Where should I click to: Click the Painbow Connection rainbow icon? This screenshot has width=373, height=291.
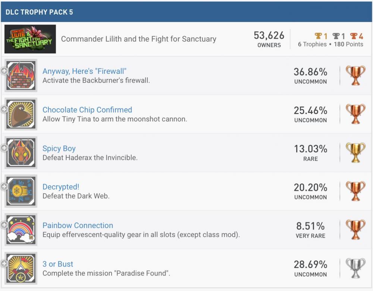(x=21, y=230)
